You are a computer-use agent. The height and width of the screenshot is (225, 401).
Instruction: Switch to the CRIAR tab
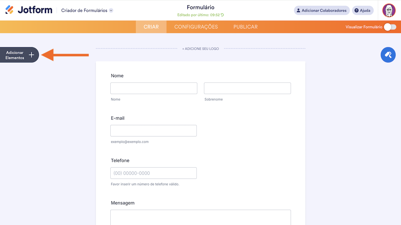click(151, 27)
